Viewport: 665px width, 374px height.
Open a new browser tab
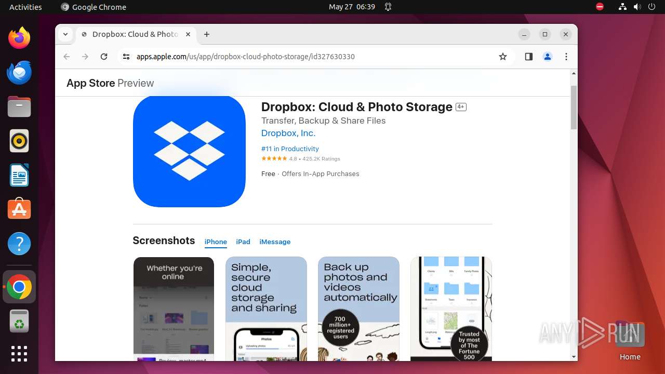point(207,34)
